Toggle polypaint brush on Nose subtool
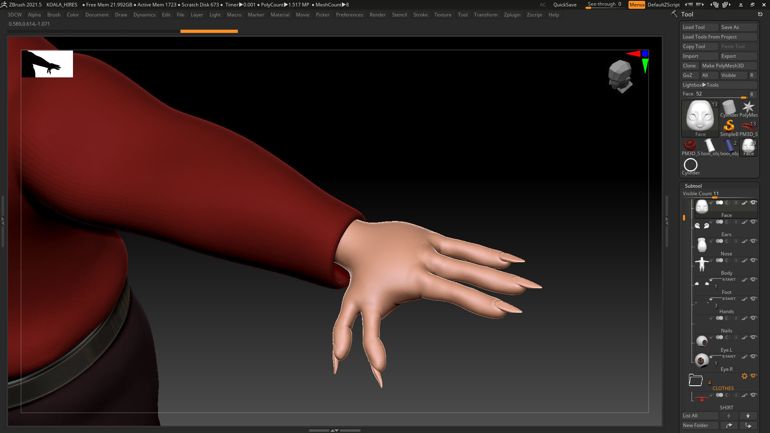The image size is (770, 433). coord(744,241)
